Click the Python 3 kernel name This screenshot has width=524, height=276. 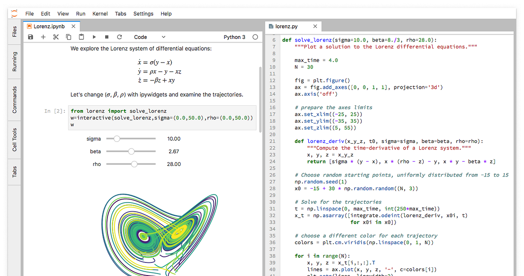(235, 37)
